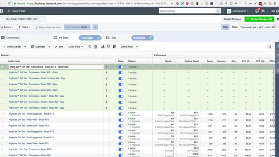279x157 pixels.
Task: Sort by the Results column header
Action: [x=168, y=61]
